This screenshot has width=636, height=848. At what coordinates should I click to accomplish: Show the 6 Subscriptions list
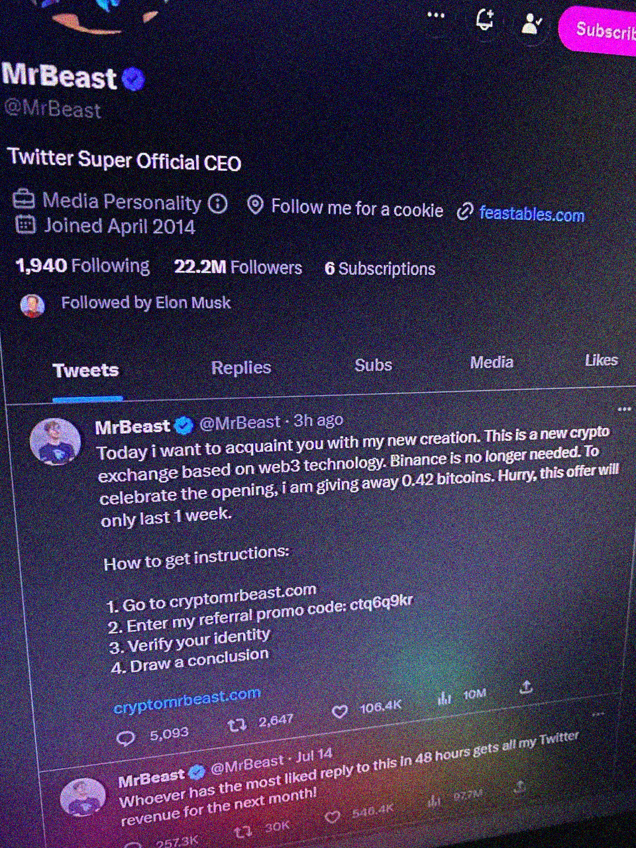coord(380,268)
